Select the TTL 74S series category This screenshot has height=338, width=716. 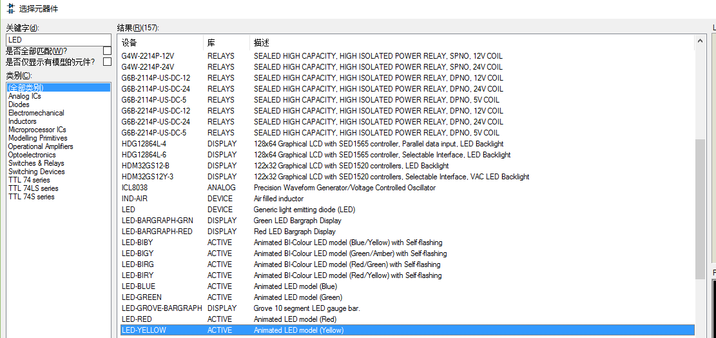(59, 196)
